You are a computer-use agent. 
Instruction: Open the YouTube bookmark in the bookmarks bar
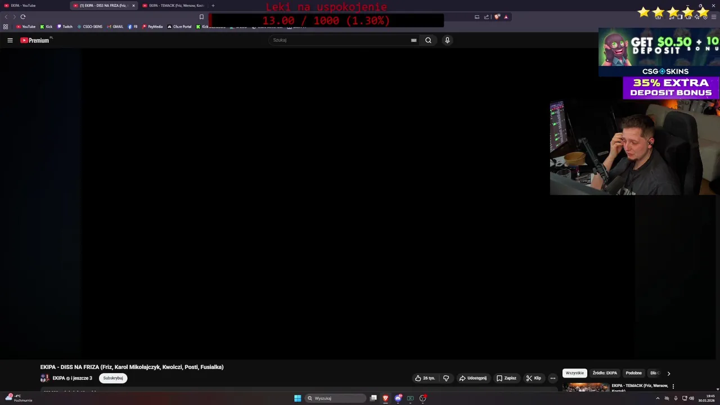pyautogui.click(x=26, y=26)
